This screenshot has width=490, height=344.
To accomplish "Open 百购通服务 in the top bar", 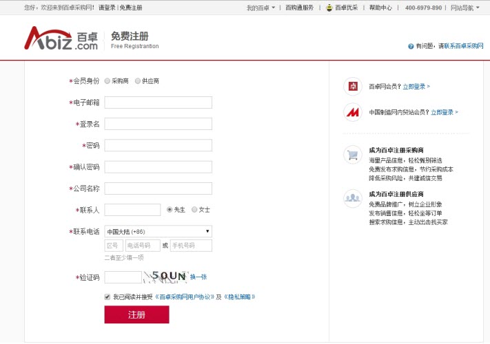I will click(299, 8).
